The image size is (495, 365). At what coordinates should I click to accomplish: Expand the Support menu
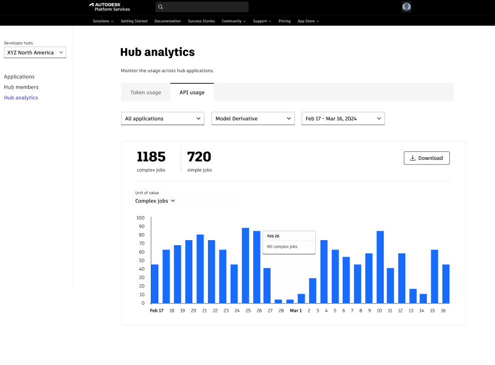tap(262, 21)
